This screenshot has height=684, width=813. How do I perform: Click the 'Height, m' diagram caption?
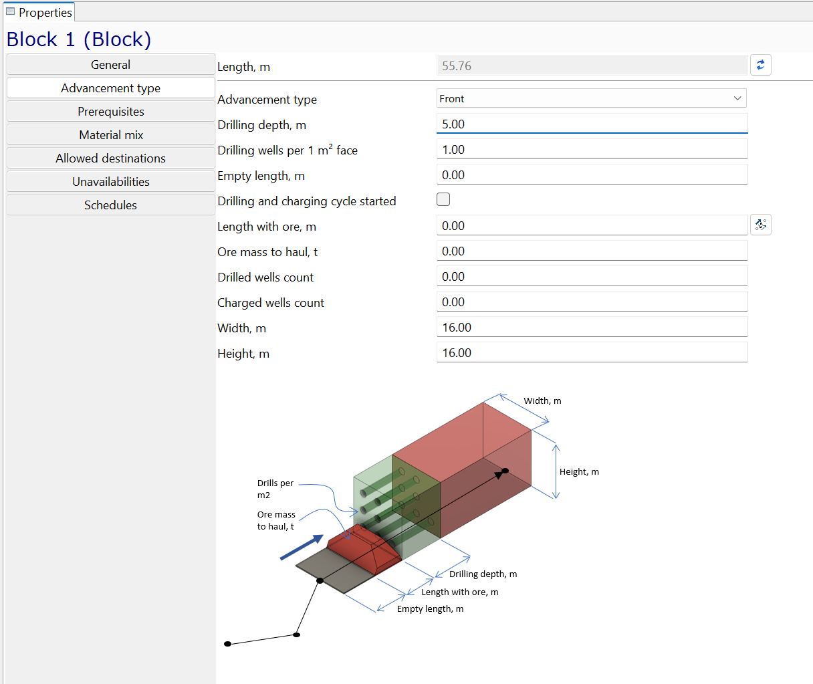[x=579, y=471]
